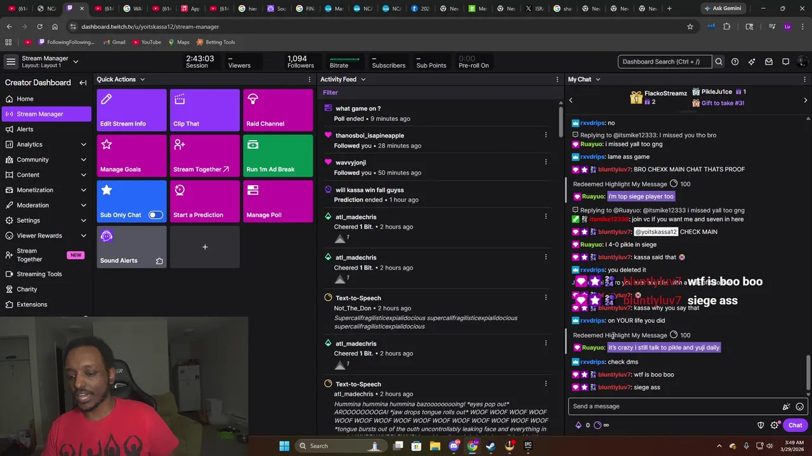The width and height of the screenshot is (812, 456).
Task: Open Manage Goals quick action
Action: pos(131,156)
